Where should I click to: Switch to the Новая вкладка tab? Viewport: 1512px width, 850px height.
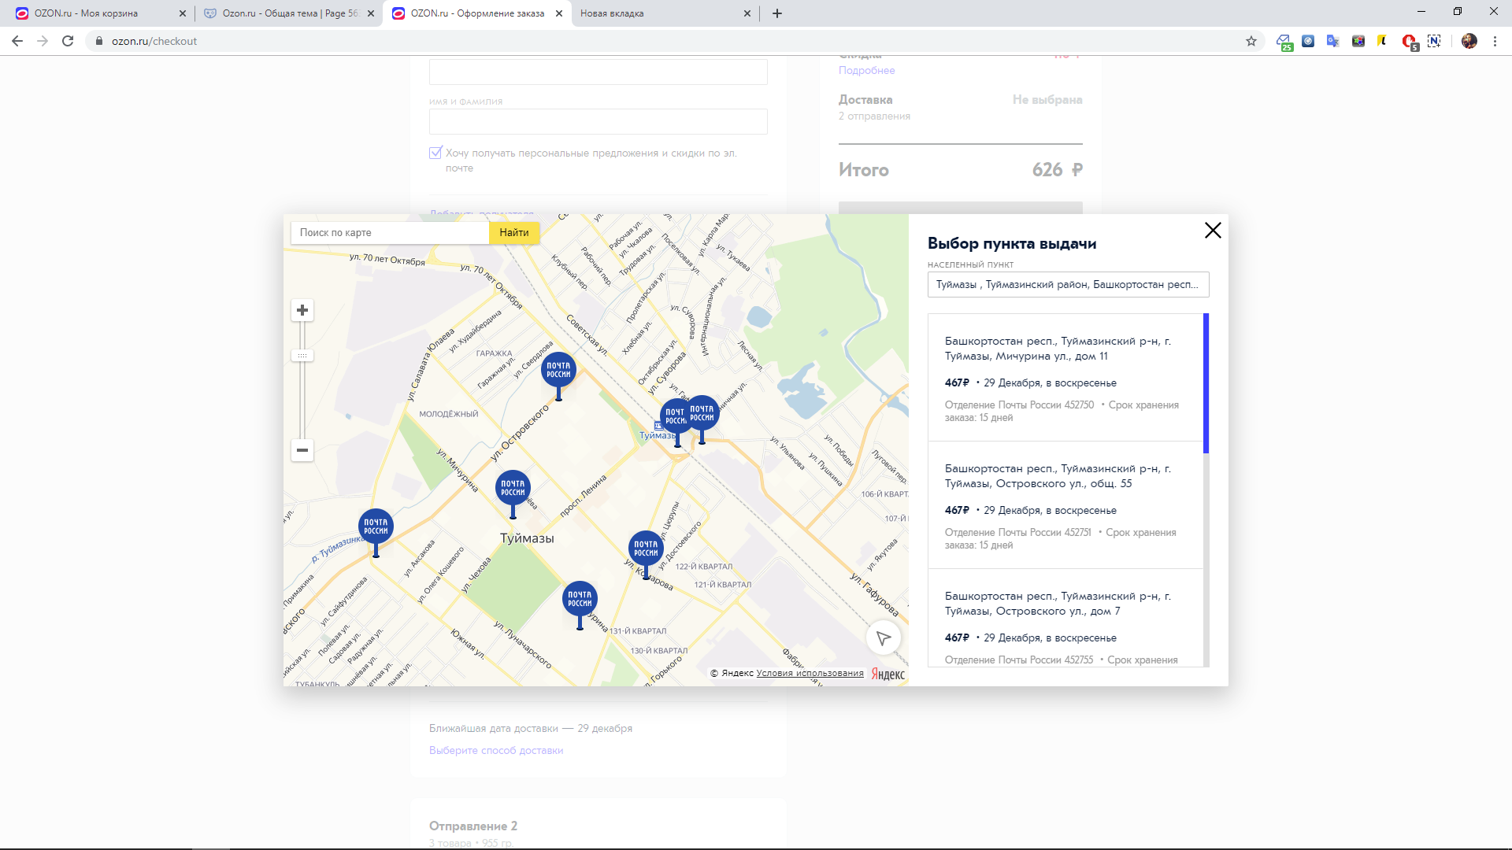click(664, 13)
